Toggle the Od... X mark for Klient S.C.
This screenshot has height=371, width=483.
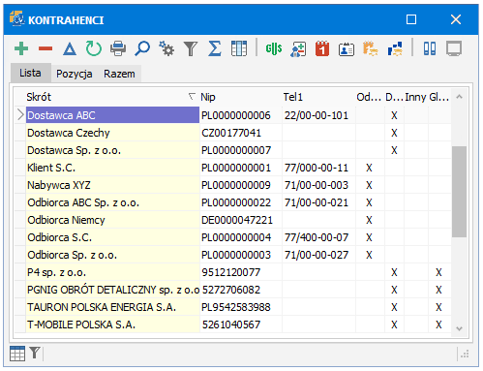tap(370, 168)
